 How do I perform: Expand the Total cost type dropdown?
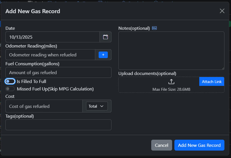pos(97,106)
